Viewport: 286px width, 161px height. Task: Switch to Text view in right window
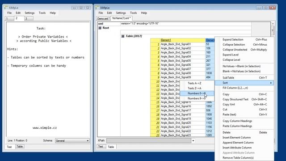point(101,147)
